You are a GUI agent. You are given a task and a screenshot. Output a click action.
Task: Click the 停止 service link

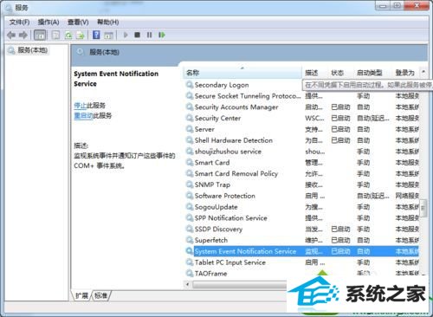click(81, 106)
